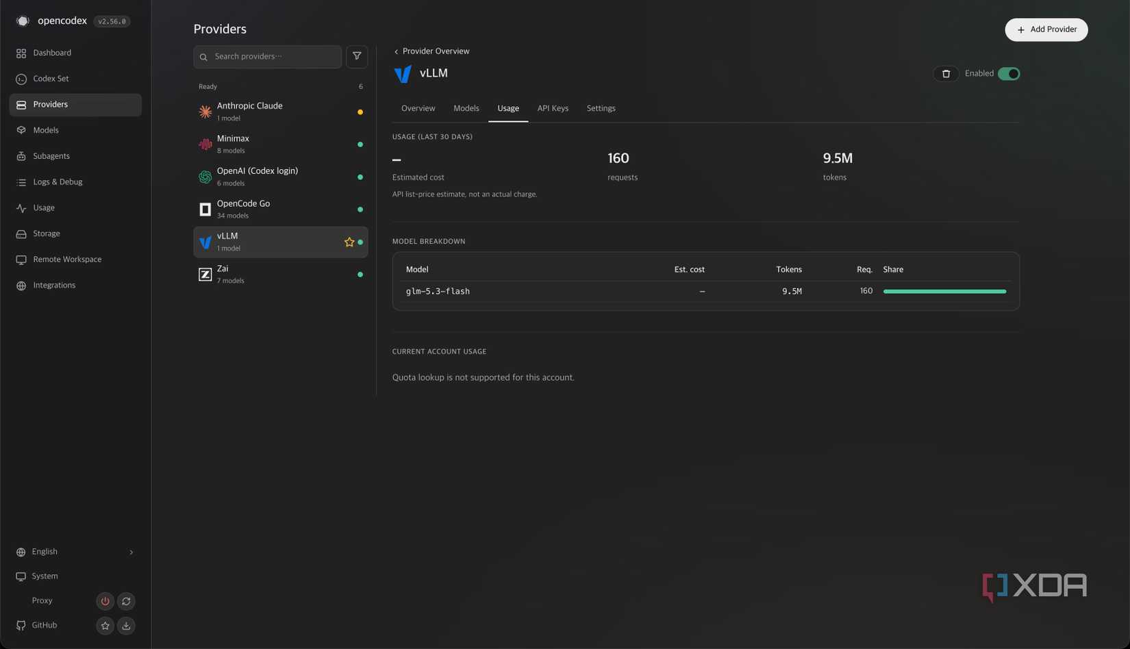Viewport: 1130px width, 649px height.
Task: Click the 9.5M tokens statistic
Action: [x=838, y=166]
